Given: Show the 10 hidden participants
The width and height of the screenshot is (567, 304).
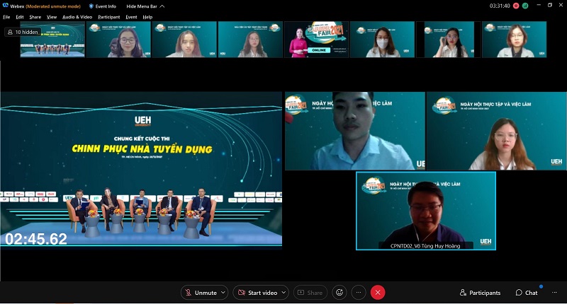Looking at the screenshot, I should click(x=23, y=32).
